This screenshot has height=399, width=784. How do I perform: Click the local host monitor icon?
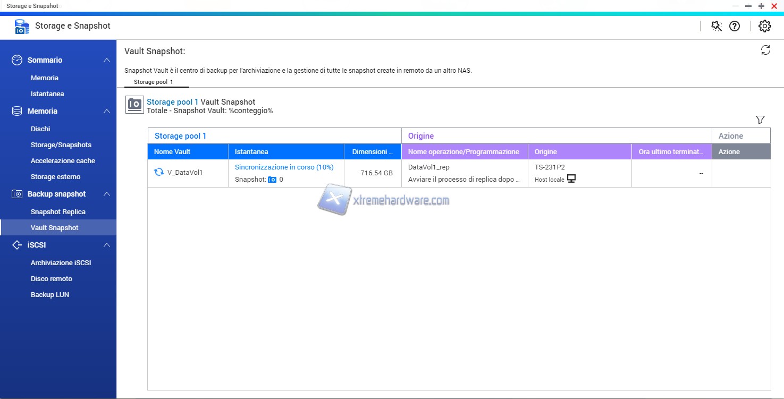click(x=571, y=179)
